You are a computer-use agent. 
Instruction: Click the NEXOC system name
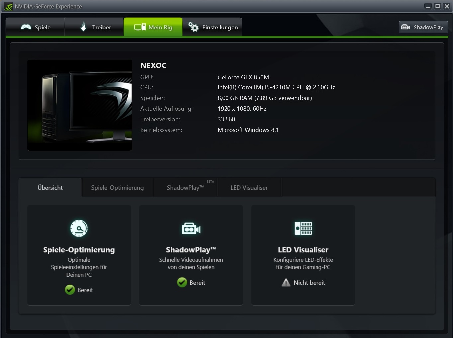click(153, 65)
